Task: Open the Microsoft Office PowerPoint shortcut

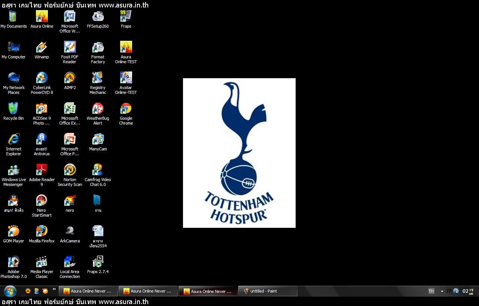Action: tap(70, 144)
